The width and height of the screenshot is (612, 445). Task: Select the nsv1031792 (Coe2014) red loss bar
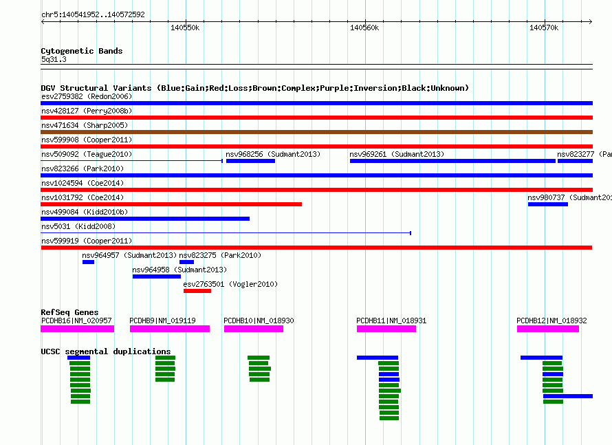tap(171, 204)
